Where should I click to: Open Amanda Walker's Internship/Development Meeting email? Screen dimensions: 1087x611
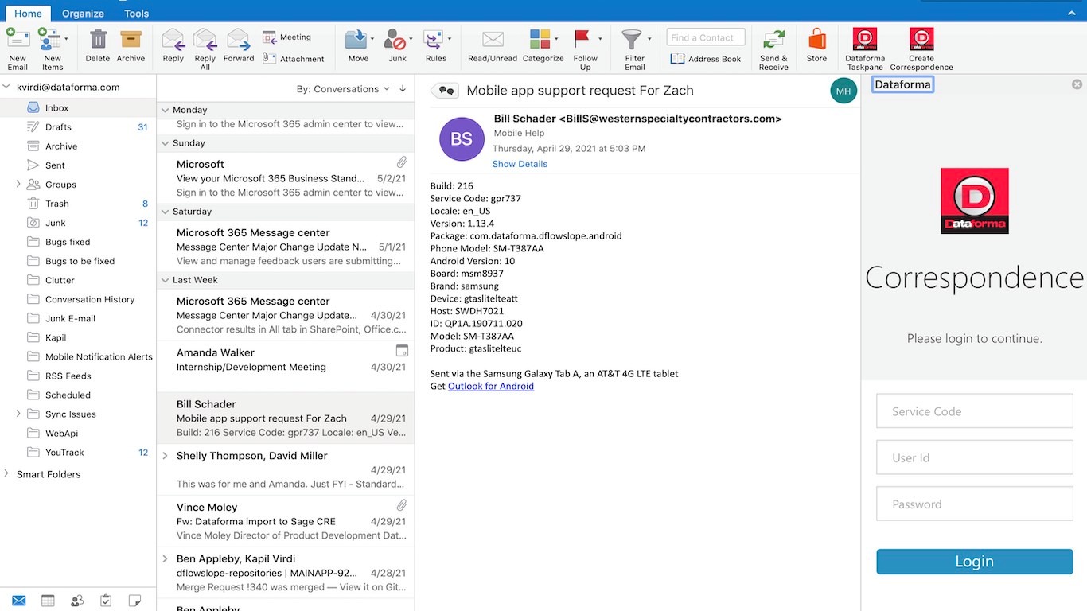[286, 366]
